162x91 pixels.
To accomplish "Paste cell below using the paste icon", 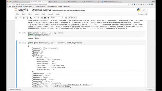I will coord(31,18).
